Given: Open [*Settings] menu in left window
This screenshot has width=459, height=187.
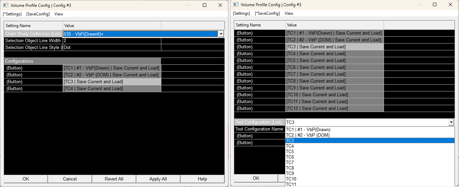Looking at the screenshot, I should [12, 14].
